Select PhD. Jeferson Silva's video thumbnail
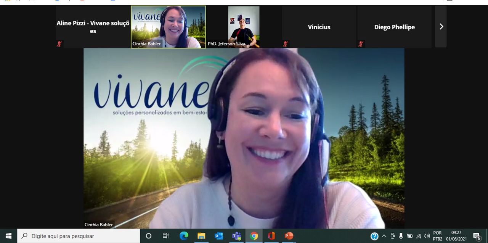 [244, 27]
